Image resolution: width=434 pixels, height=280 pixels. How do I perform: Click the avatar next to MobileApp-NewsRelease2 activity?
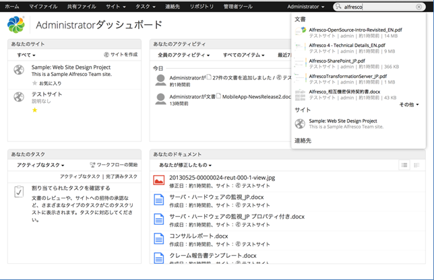[x=160, y=99]
